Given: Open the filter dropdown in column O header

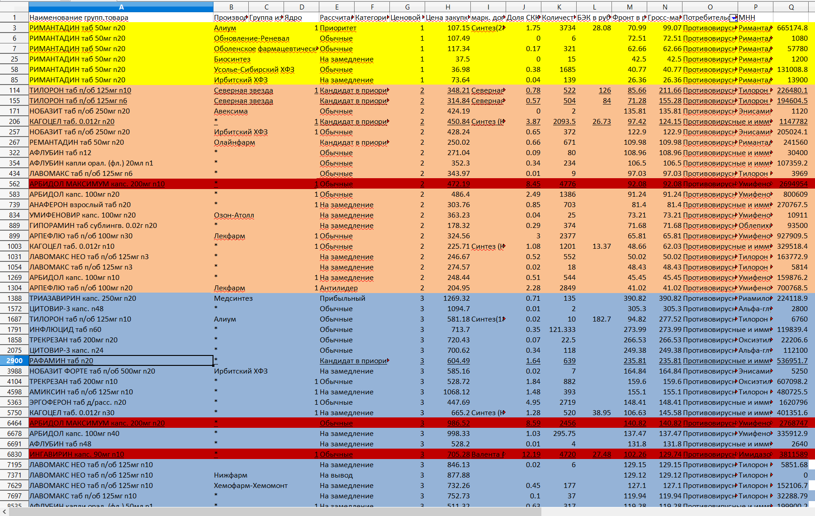Looking at the screenshot, I should click(734, 18).
